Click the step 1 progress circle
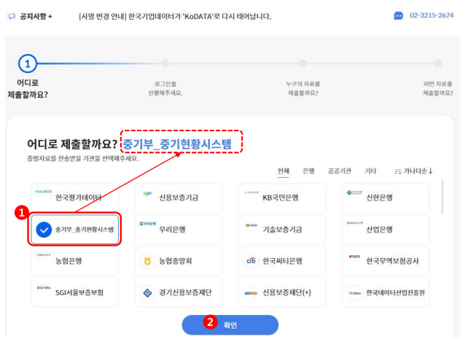Image resolution: width=465 pixels, height=355 pixels. (28, 63)
